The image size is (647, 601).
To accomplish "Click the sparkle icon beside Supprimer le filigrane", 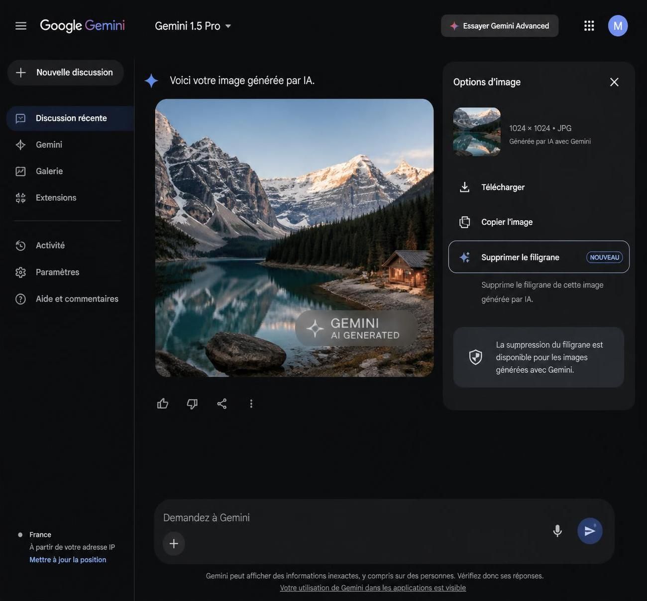I will [464, 257].
